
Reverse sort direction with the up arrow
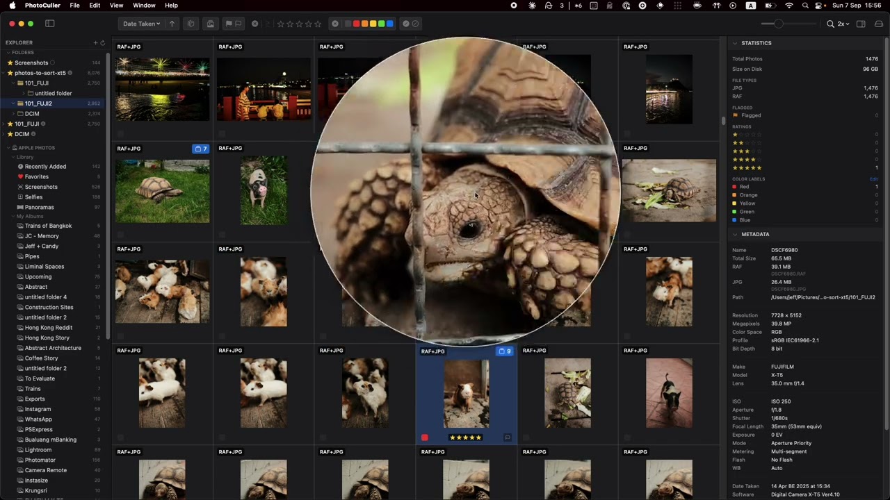click(172, 24)
